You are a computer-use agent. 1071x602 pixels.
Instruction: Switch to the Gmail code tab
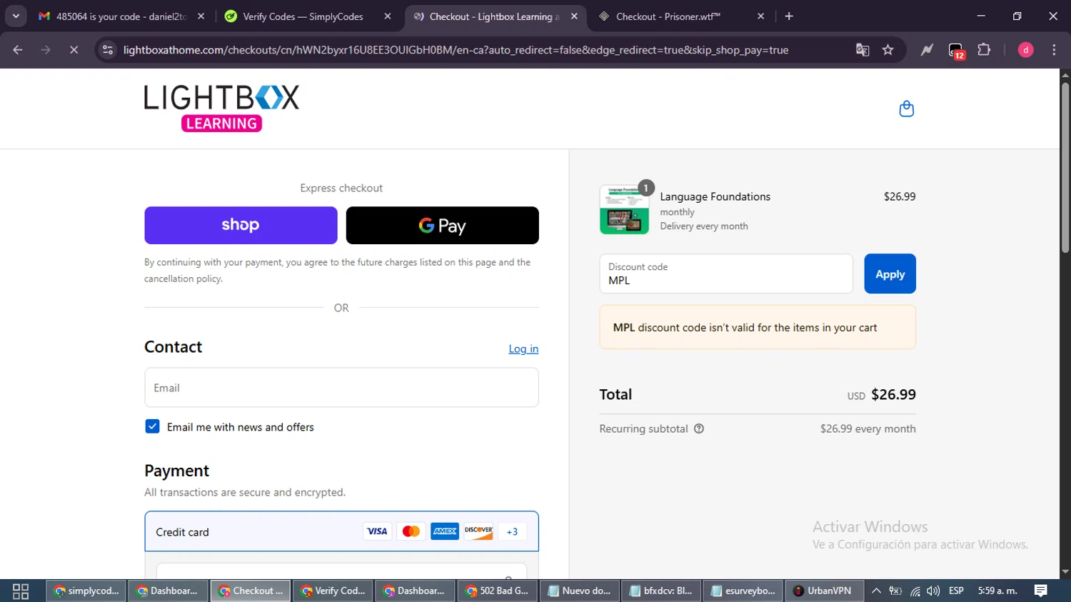pos(121,16)
